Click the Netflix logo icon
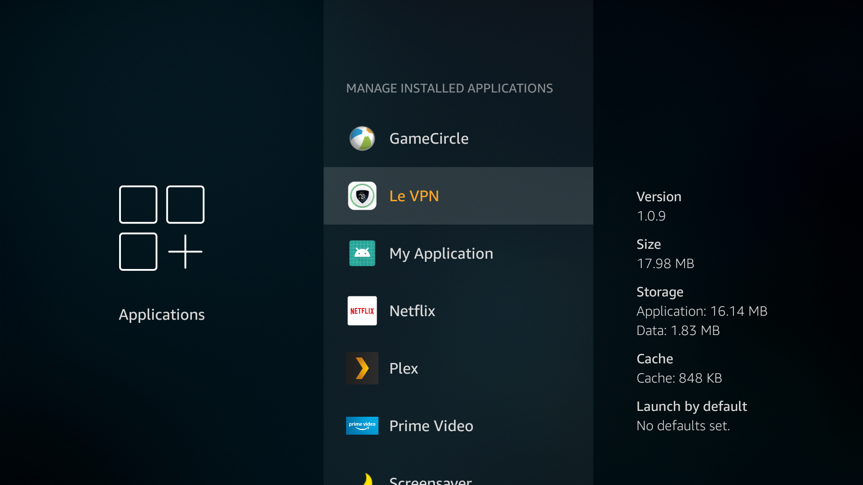The height and width of the screenshot is (485, 863). (362, 311)
